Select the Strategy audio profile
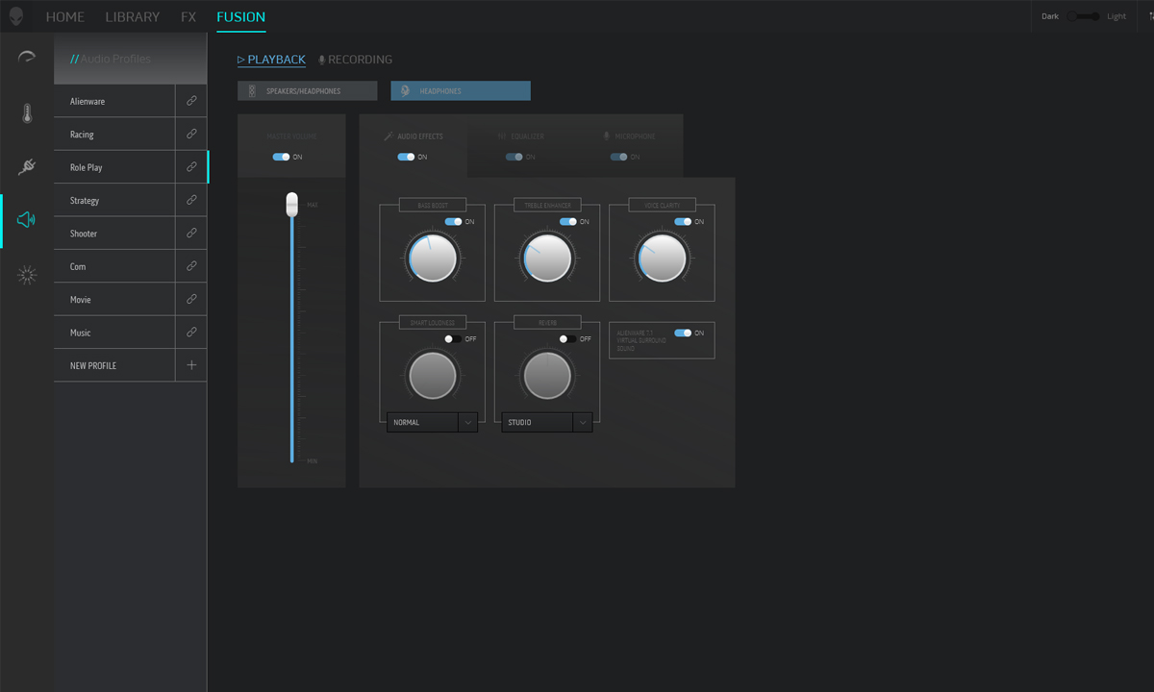1154x692 pixels. point(114,200)
